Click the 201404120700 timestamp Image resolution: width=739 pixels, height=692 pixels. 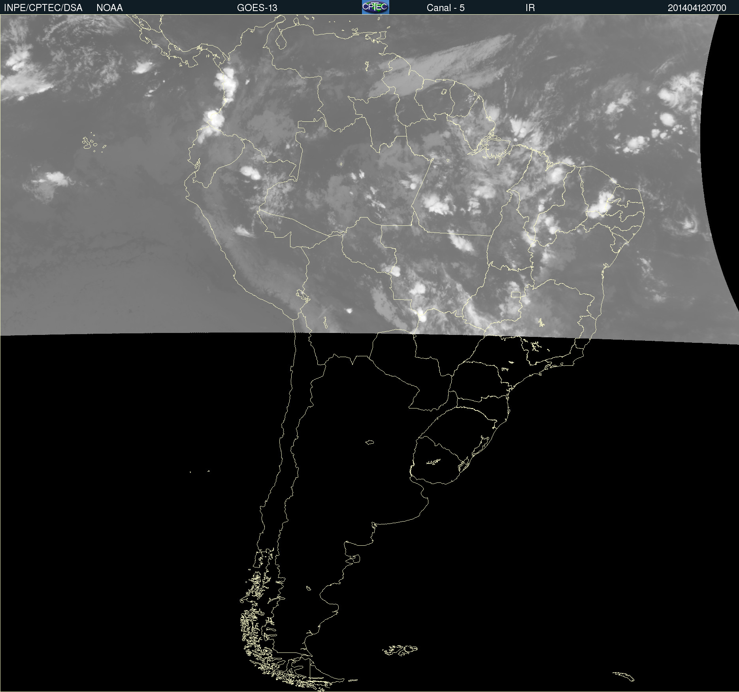point(697,8)
